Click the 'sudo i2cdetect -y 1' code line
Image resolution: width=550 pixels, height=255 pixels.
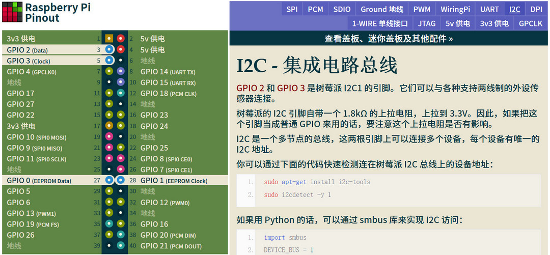[297, 194]
